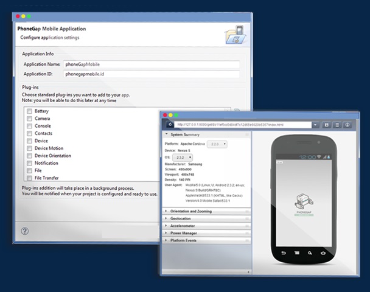Open the URL history dropdown arrow
The width and height of the screenshot is (370, 292).
(x=315, y=125)
